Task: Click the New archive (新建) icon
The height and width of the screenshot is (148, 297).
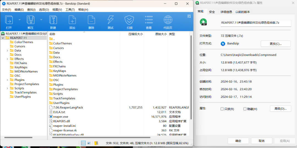Action: [x=53, y=20]
